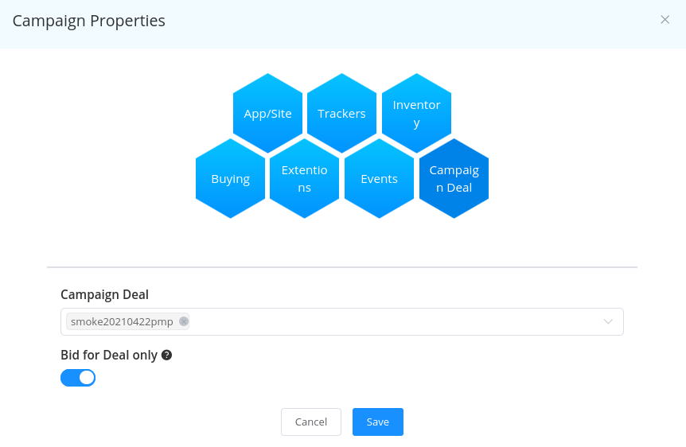Expand the Campaign Deal dropdown arrow
The height and width of the screenshot is (447, 686).
pos(608,321)
